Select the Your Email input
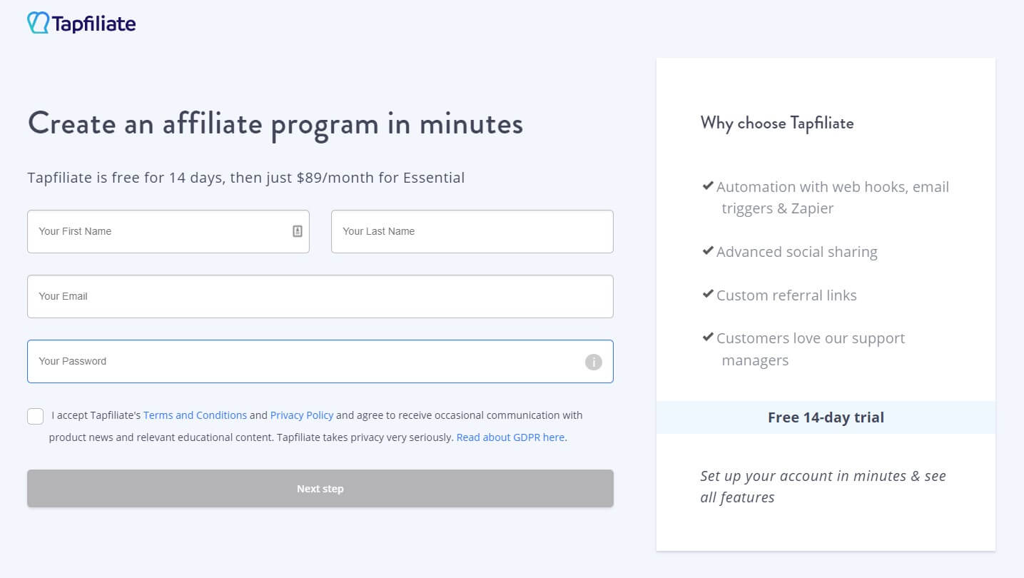 pos(320,296)
